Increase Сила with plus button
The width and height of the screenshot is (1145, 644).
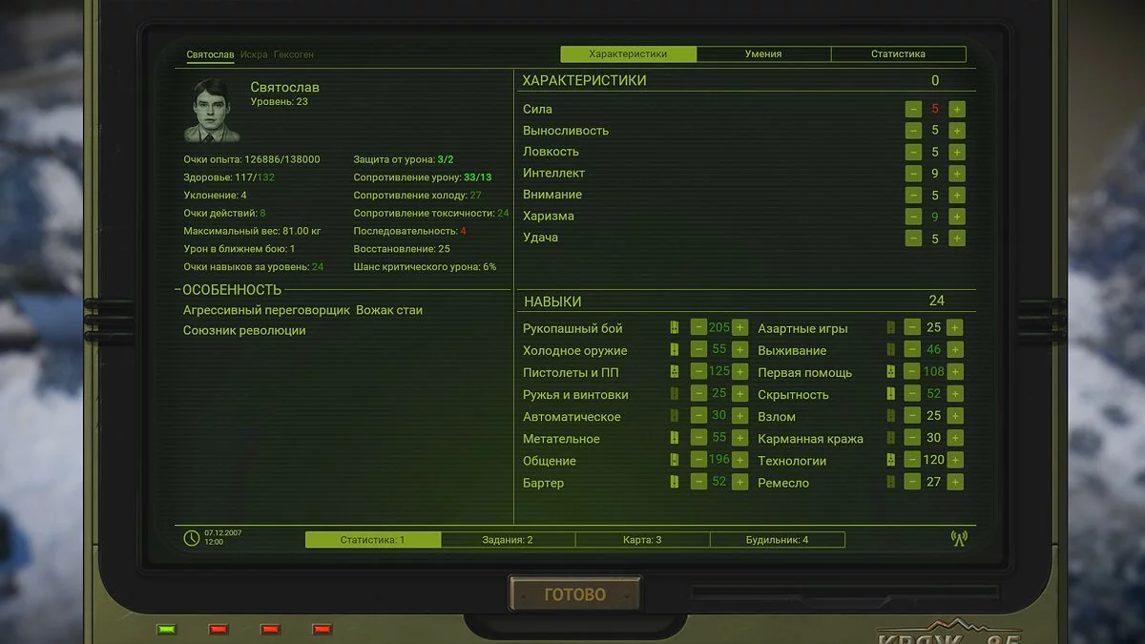[957, 109]
